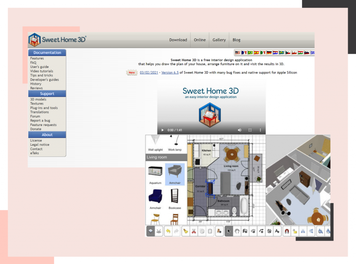Open the Download menu item
Screen dimensions: 356x264
pyautogui.click(x=178, y=40)
